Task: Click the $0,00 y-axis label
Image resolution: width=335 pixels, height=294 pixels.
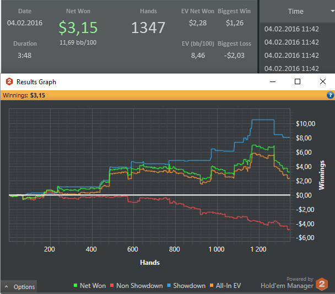Action: 304,195
